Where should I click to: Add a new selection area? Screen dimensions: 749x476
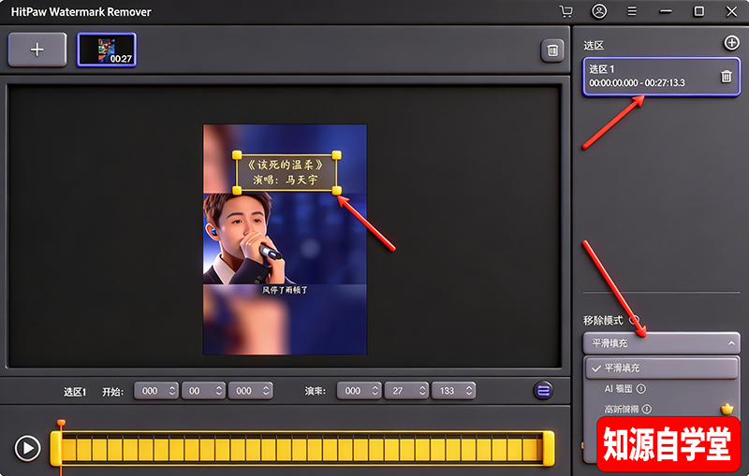coord(731,43)
